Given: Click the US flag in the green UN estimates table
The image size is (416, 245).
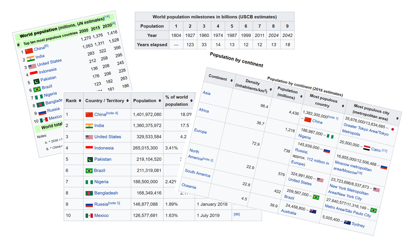Looking at the screenshot, I should pos(32,66).
